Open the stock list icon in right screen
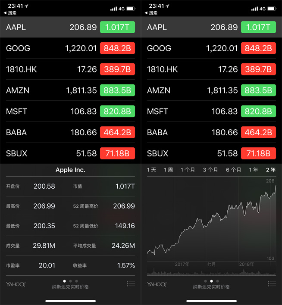 click(x=272, y=284)
